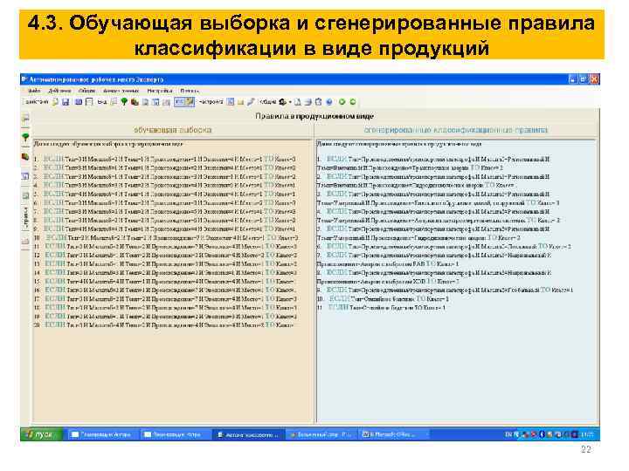Click the green tree icon in sidebar

pyautogui.click(x=25, y=138)
